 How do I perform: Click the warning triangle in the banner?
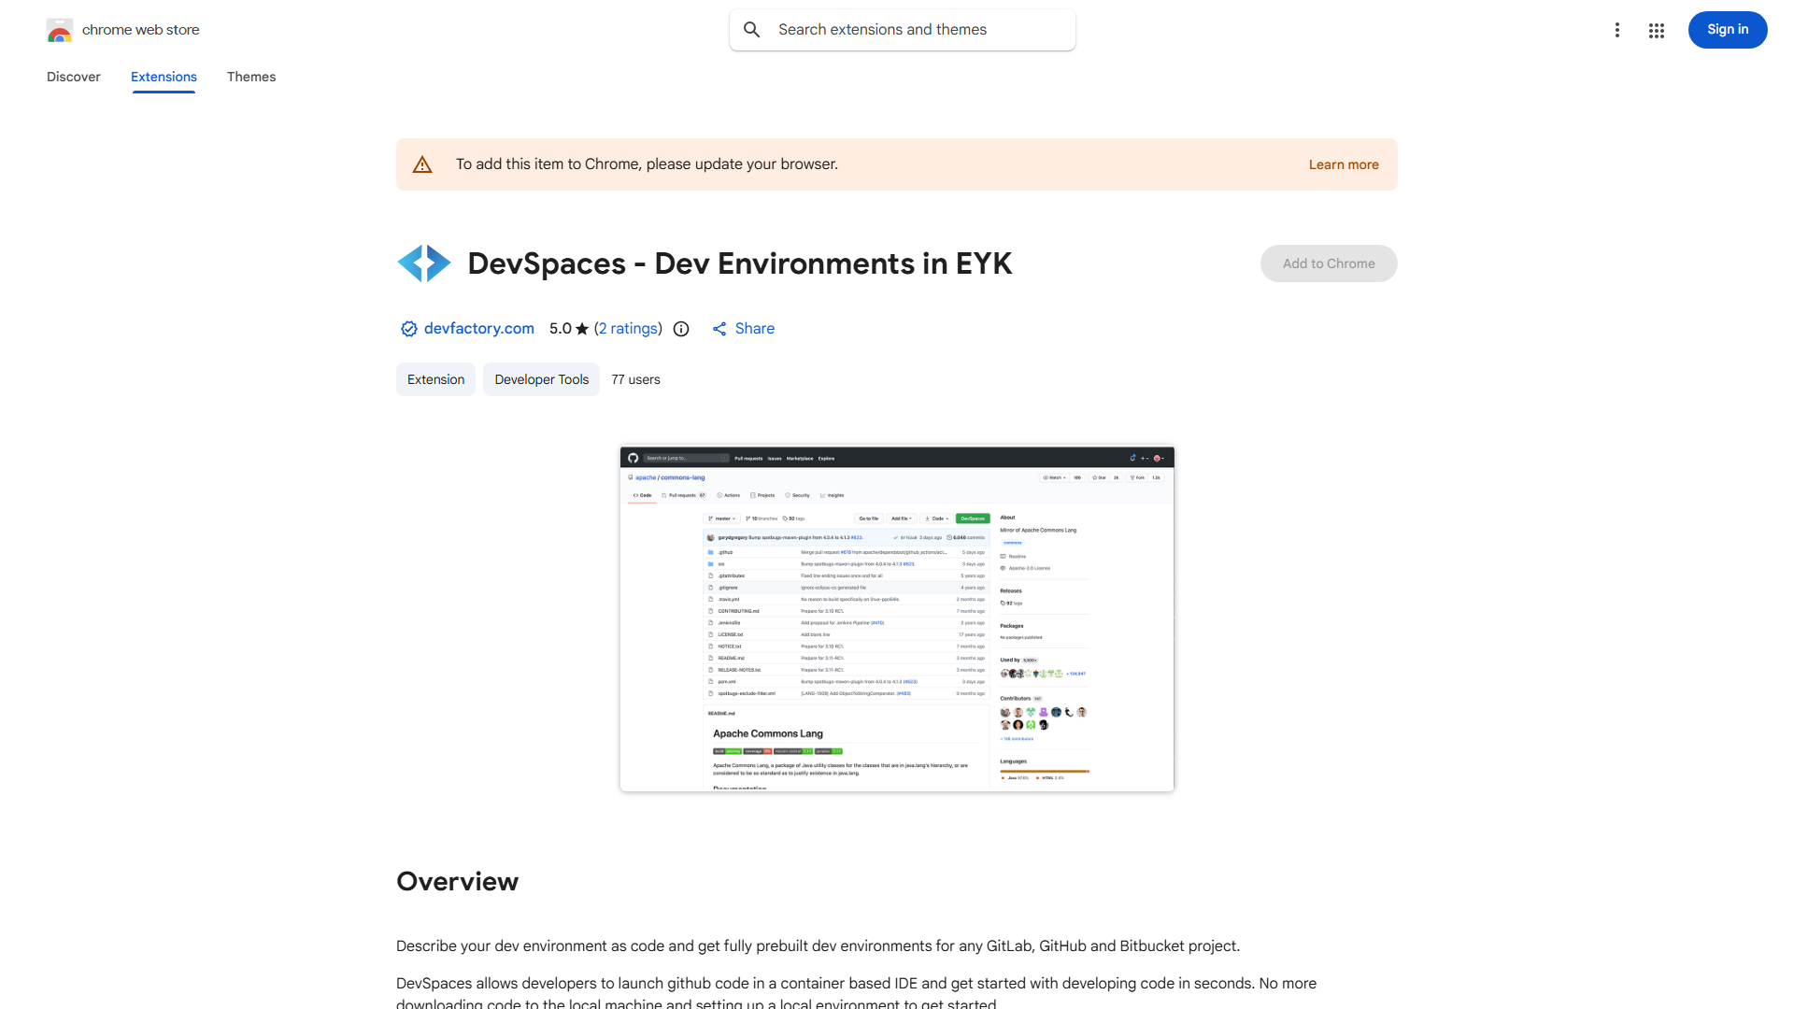pos(422,163)
